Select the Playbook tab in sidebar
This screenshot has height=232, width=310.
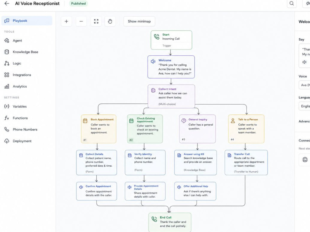(x=27, y=20)
